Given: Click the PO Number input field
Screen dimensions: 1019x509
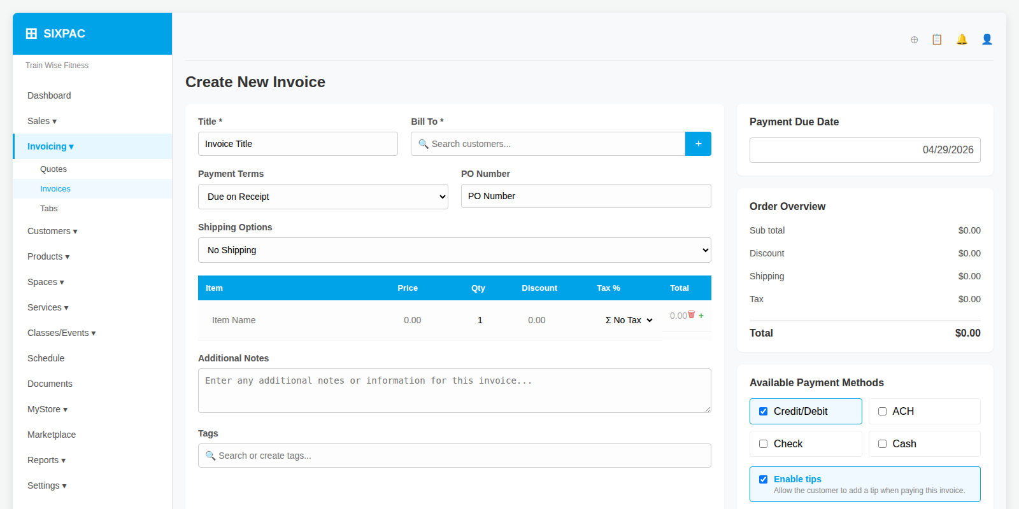Looking at the screenshot, I should (x=586, y=196).
